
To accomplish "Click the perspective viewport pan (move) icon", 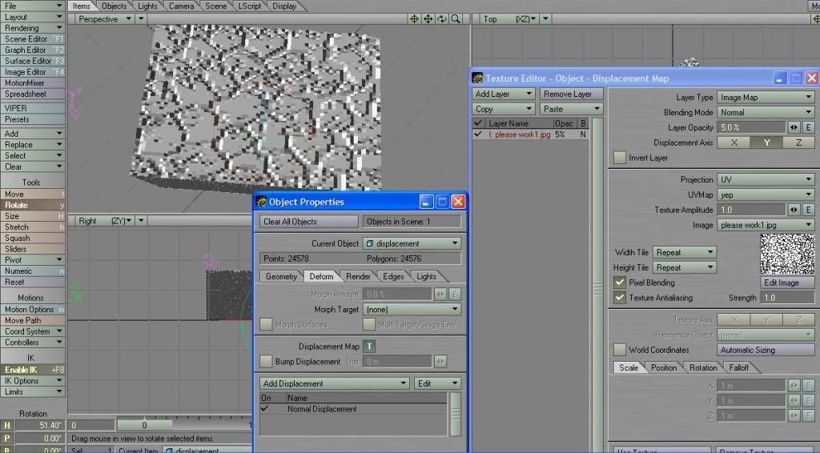I will [428, 18].
